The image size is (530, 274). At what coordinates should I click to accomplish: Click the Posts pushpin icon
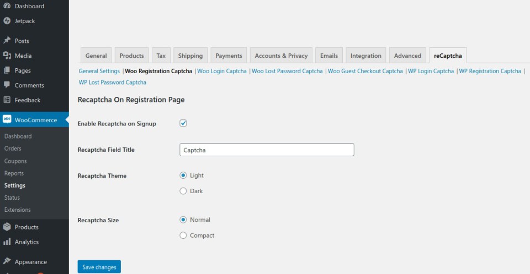(7, 41)
